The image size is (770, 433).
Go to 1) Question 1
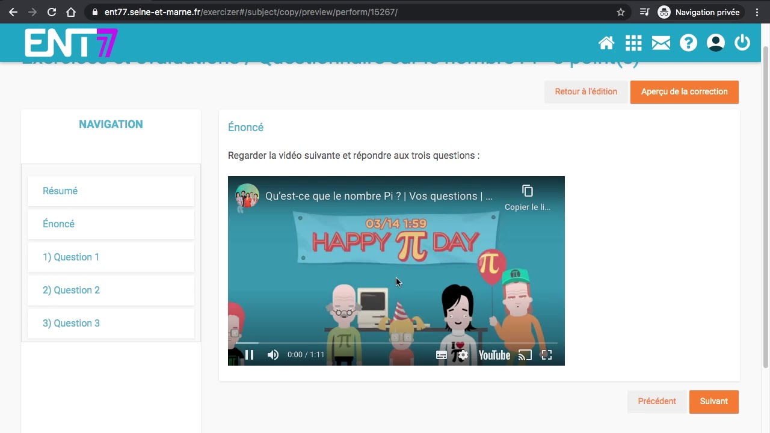click(x=111, y=257)
